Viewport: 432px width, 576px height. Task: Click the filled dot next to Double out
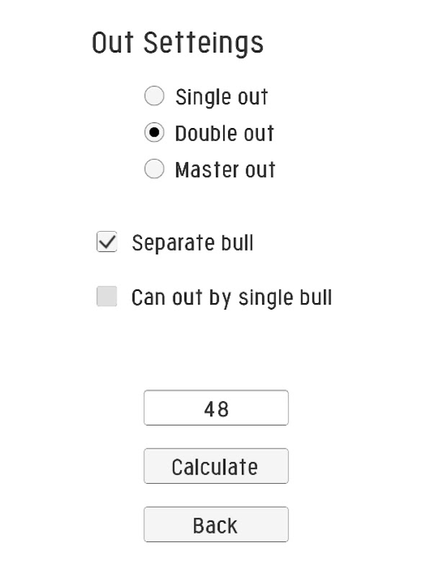tap(154, 133)
